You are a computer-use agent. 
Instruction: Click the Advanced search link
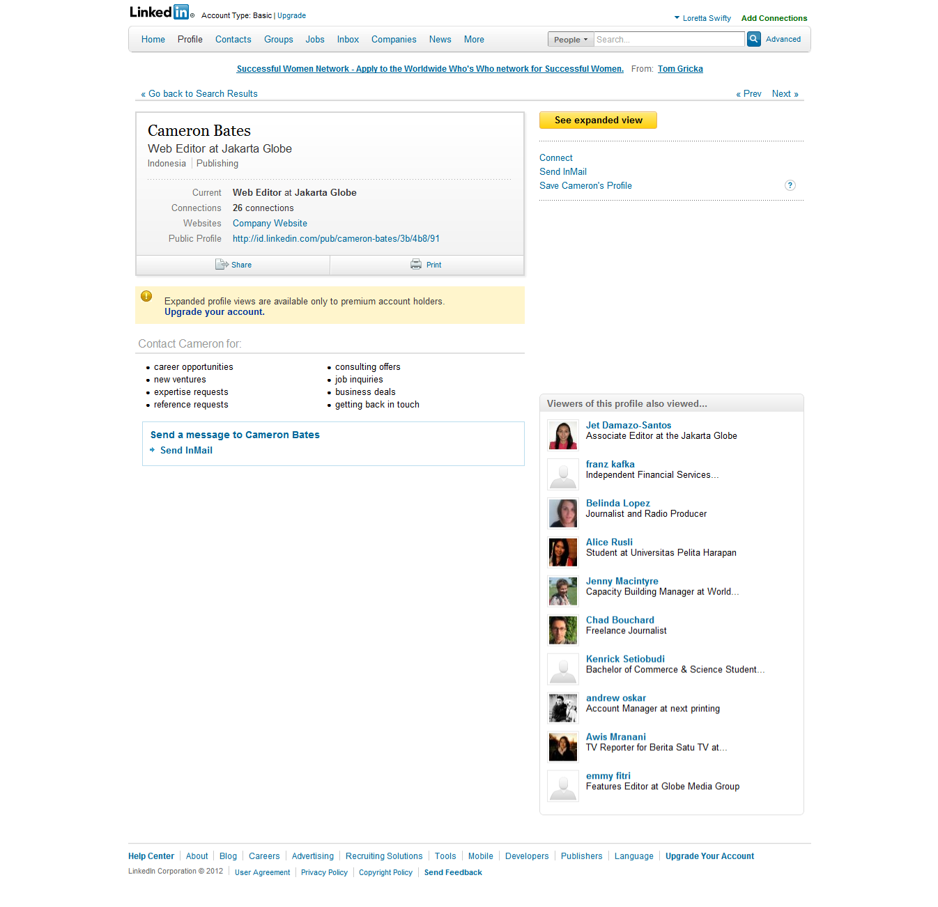(783, 39)
